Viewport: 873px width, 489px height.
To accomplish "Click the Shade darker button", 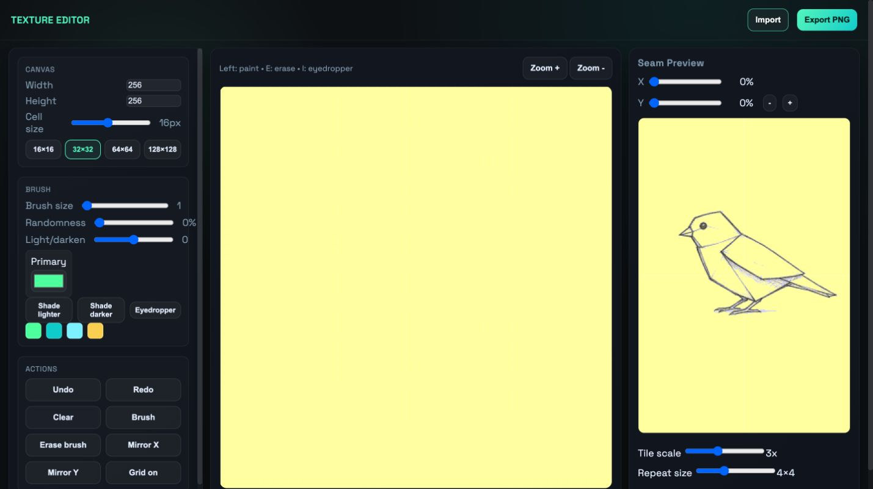I will pos(101,310).
